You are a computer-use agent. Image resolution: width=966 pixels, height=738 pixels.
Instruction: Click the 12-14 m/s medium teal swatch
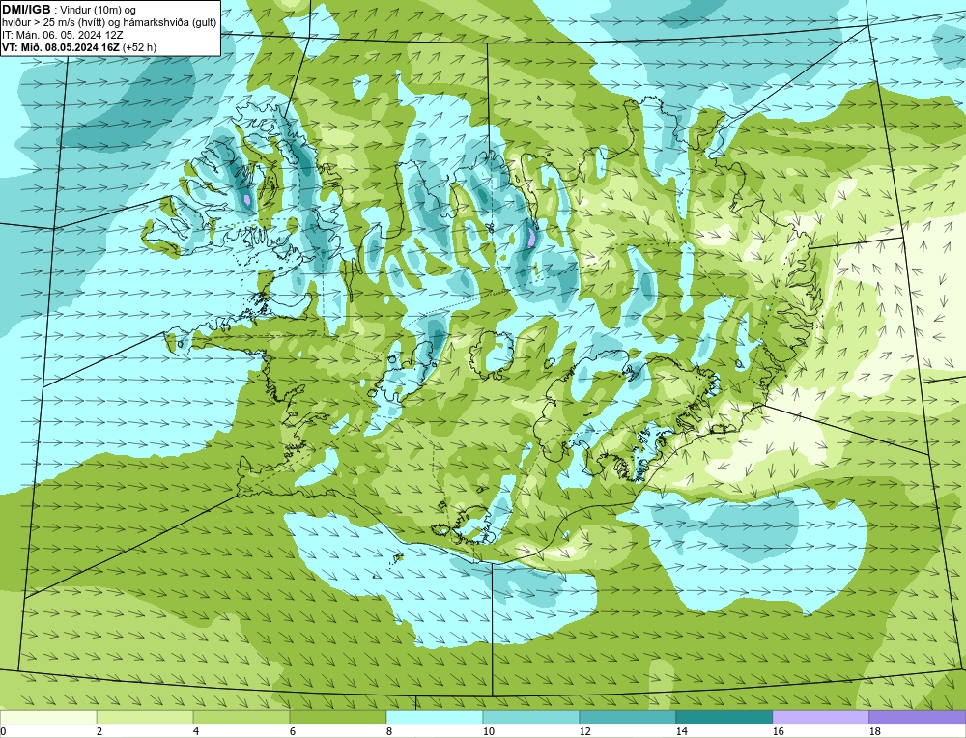click(x=628, y=717)
